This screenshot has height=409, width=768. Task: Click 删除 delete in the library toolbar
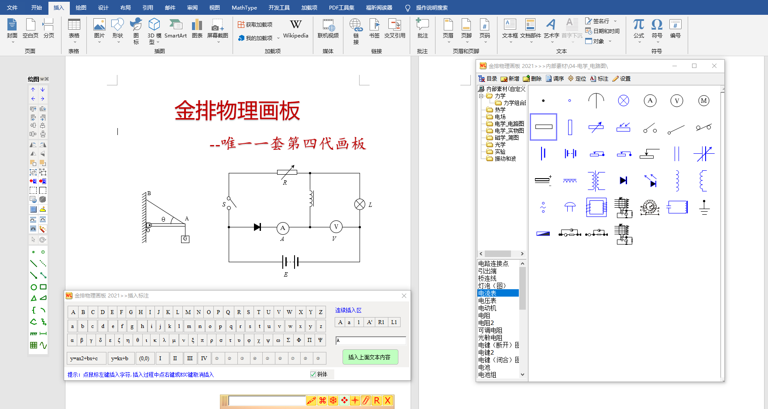(532, 79)
